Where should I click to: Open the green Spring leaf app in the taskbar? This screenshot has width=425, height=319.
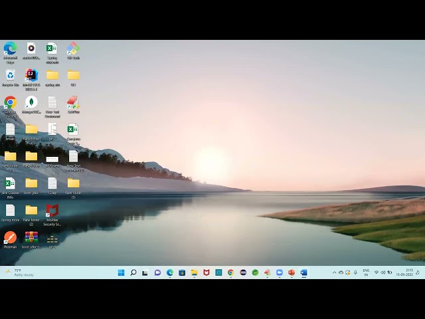pyautogui.click(x=255, y=272)
